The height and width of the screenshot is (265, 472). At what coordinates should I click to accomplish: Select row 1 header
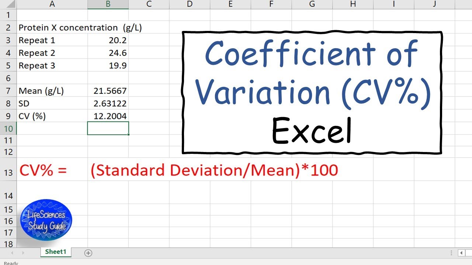tap(8, 15)
